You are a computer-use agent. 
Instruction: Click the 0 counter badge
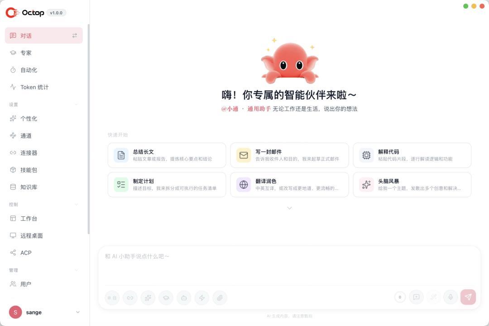tap(400, 297)
